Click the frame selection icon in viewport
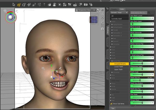The width and height of the screenshot is (156, 110). pyautogui.click(x=102, y=25)
